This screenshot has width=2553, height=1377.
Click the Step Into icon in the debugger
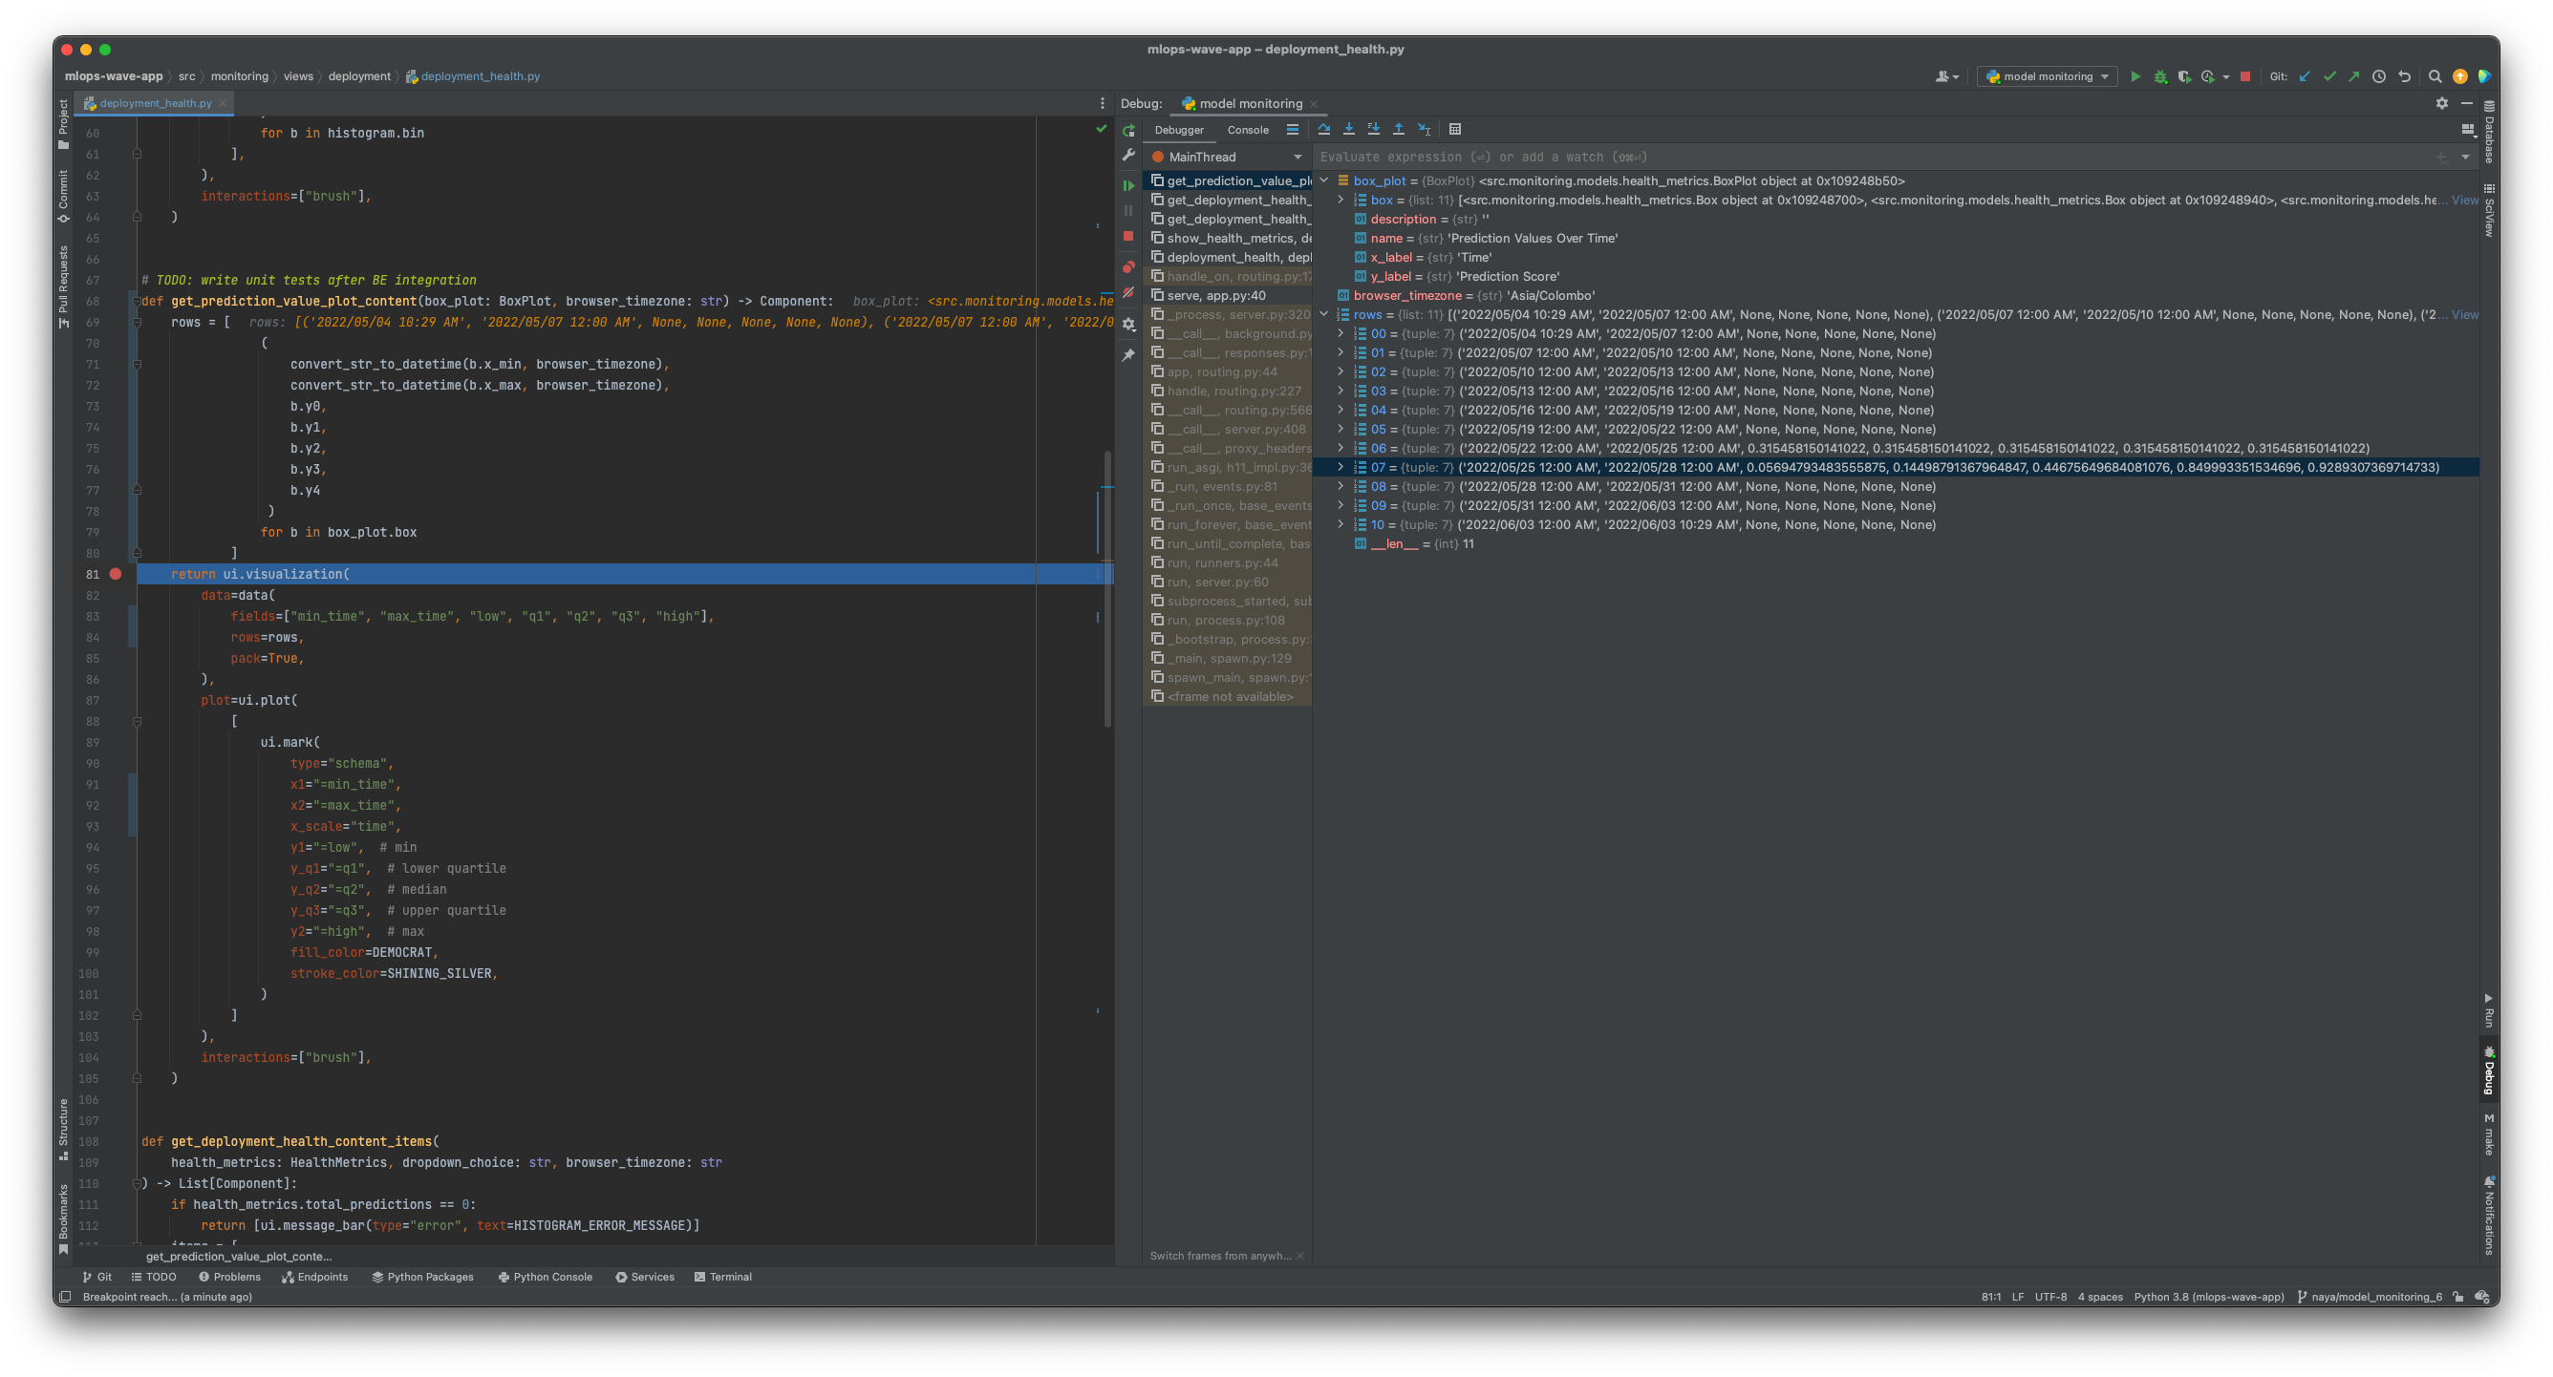click(1349, 129)
